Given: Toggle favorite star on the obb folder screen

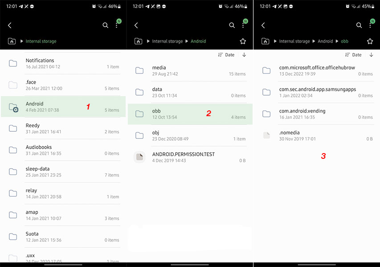Looking at the screenshot, I should [x=370, y=41].
